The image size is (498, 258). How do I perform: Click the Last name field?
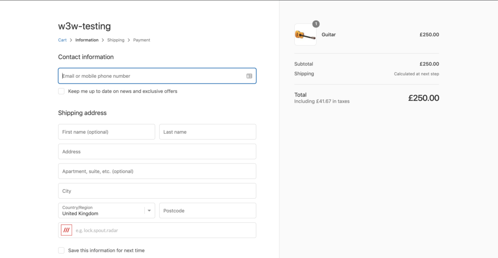click(x=208, y=132)
